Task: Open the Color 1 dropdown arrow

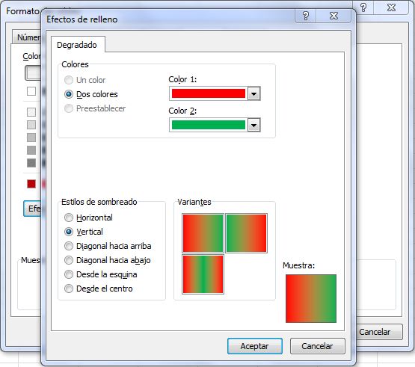Action: 253,93
